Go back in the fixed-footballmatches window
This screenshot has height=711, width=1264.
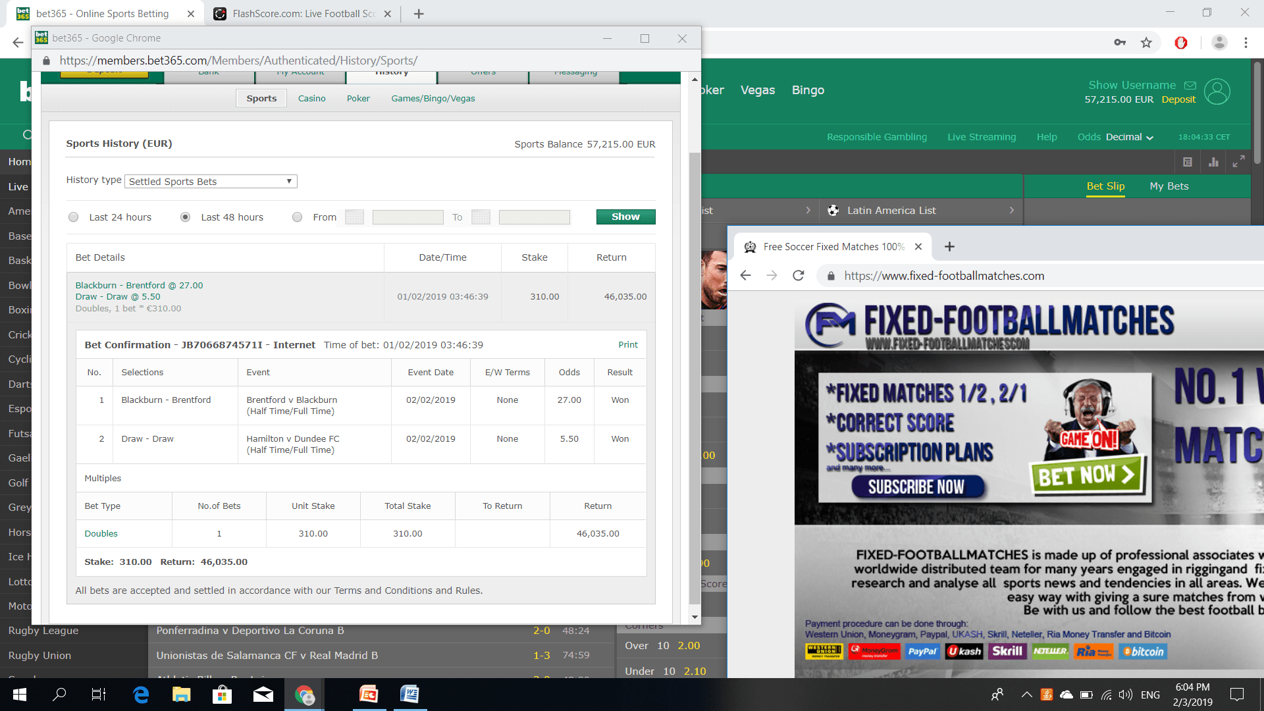tap(746, 276)
